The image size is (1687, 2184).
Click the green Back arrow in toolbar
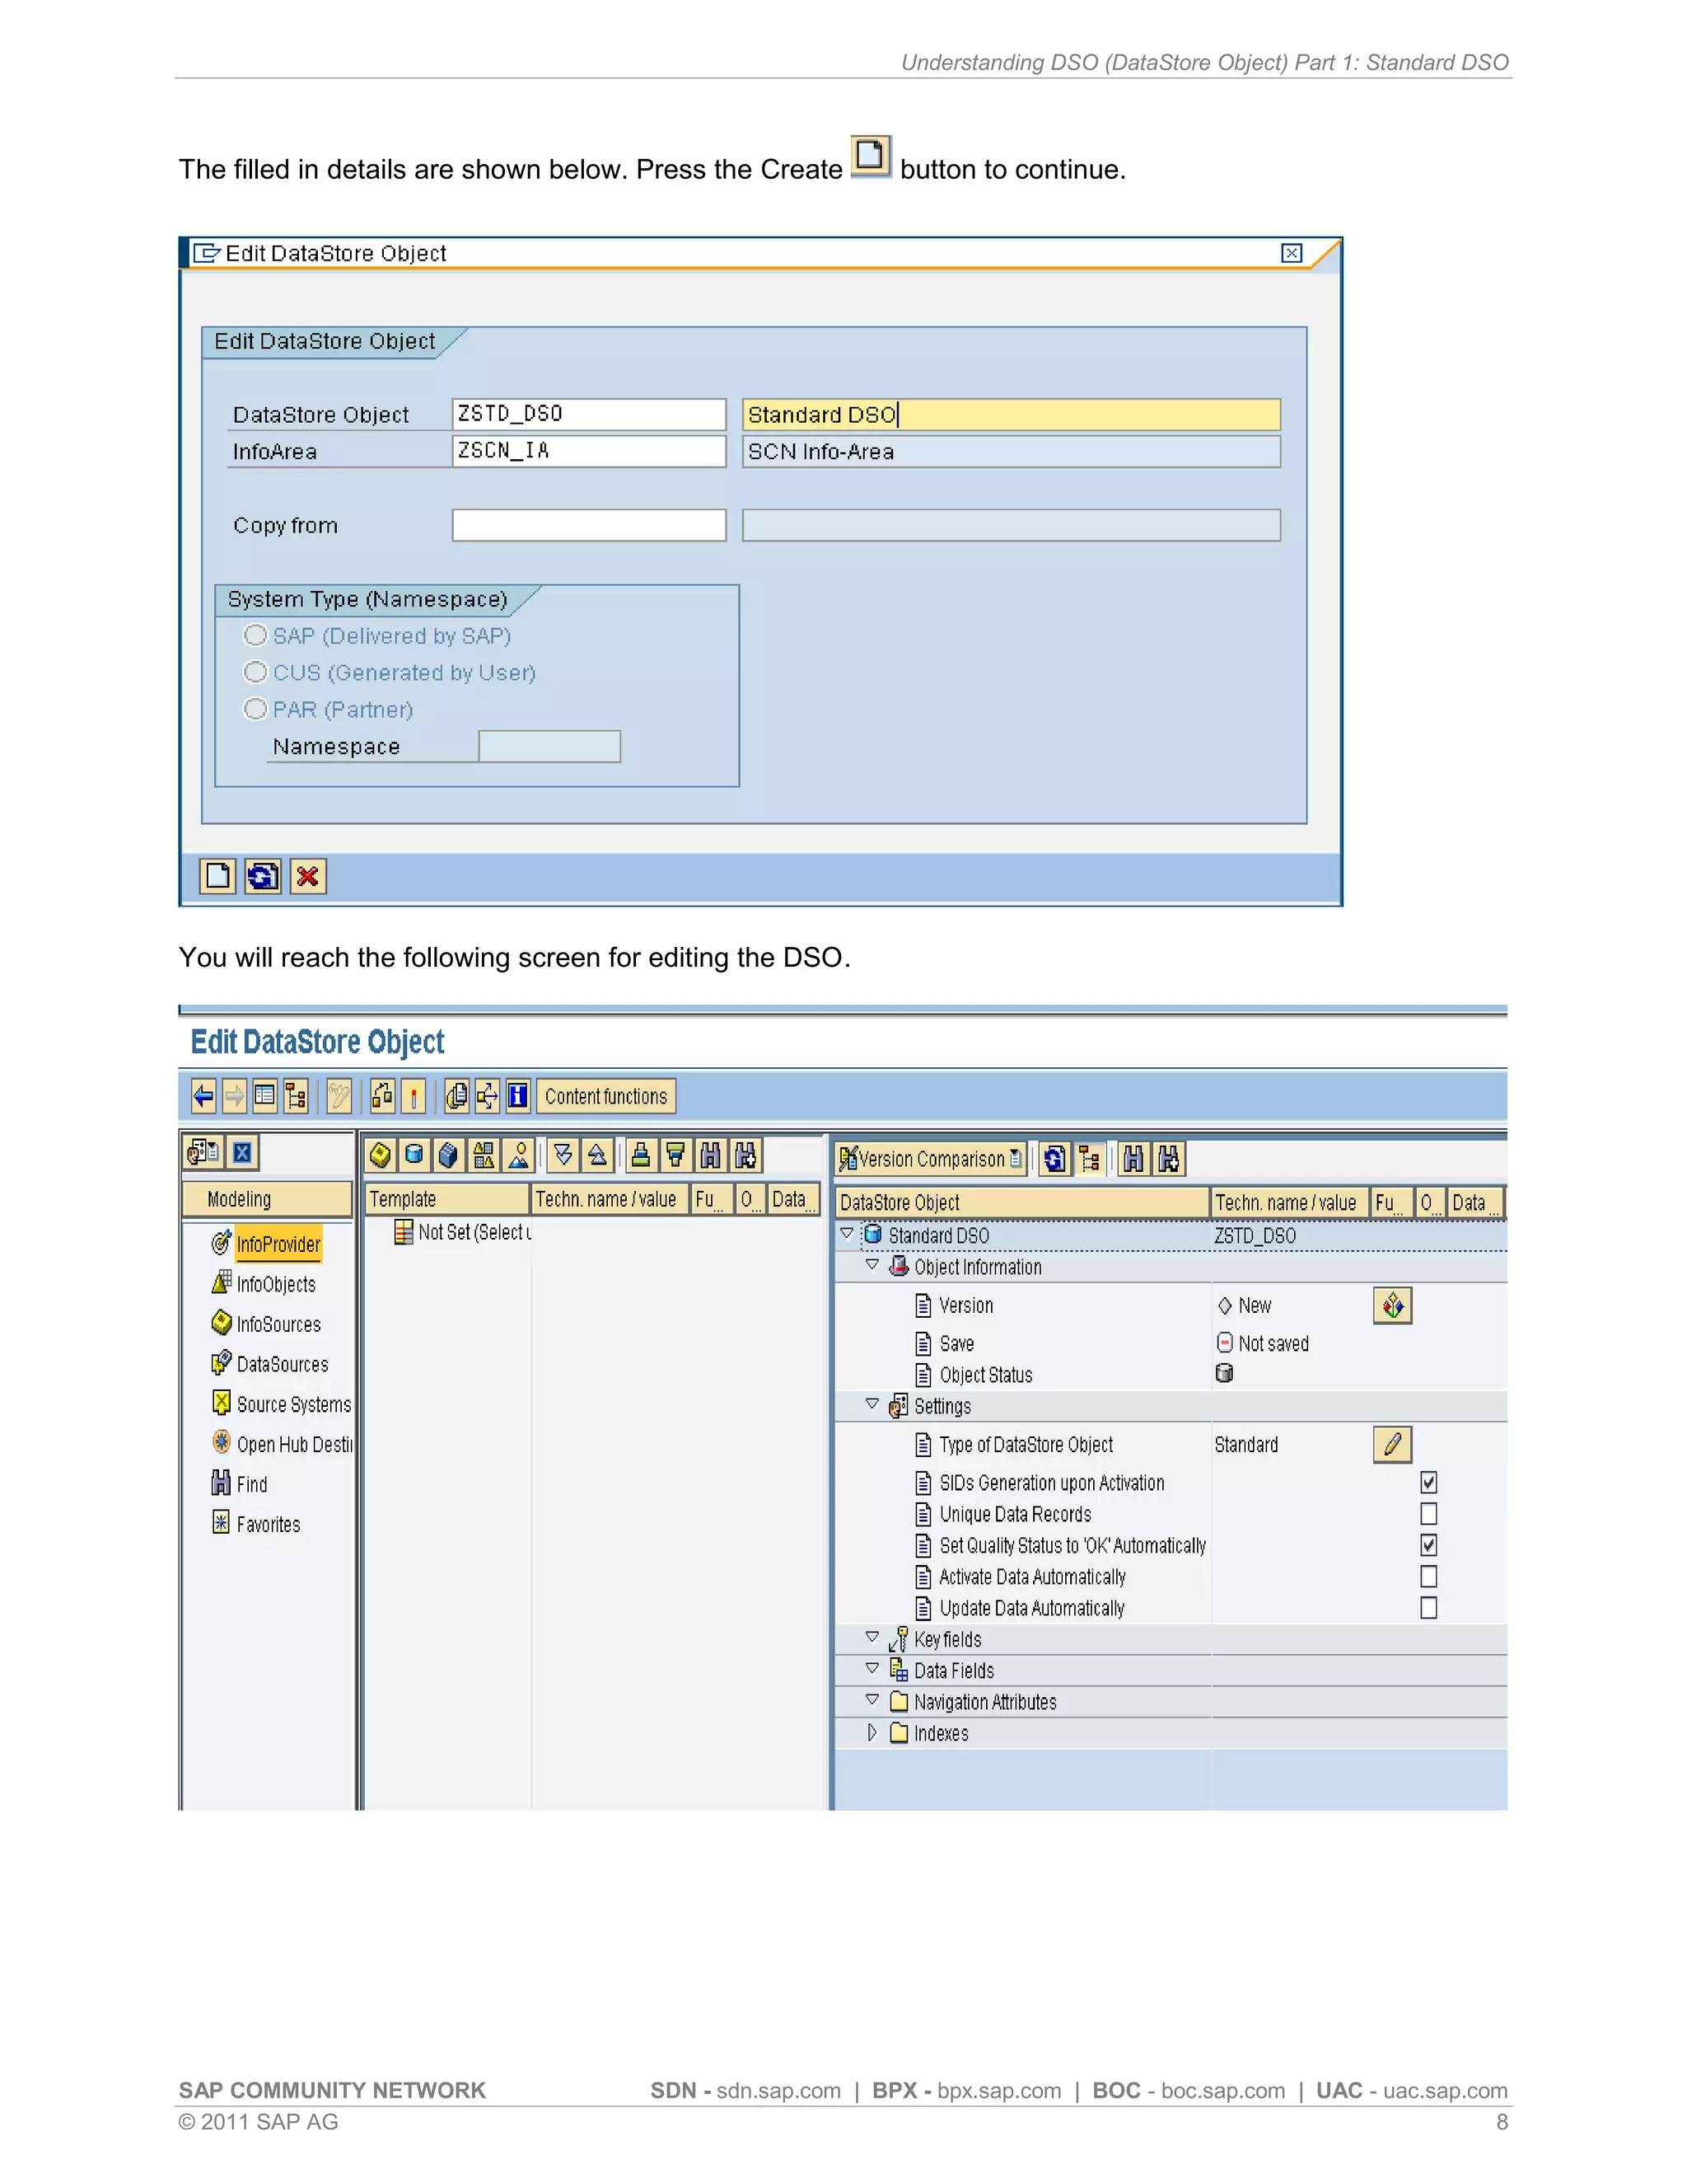203,1097
